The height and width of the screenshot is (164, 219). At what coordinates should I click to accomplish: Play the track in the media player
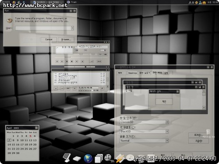pyautogui.click(x=62, y=62)
